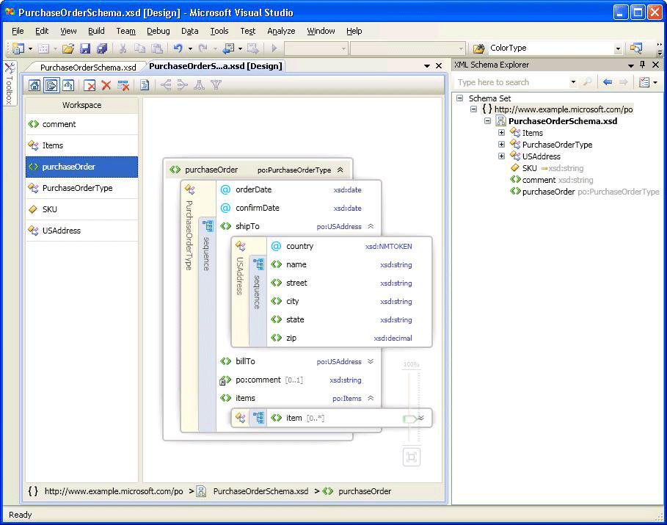Collapse the shipTo element chevron
667x525 pixels.
pos(371,227)
